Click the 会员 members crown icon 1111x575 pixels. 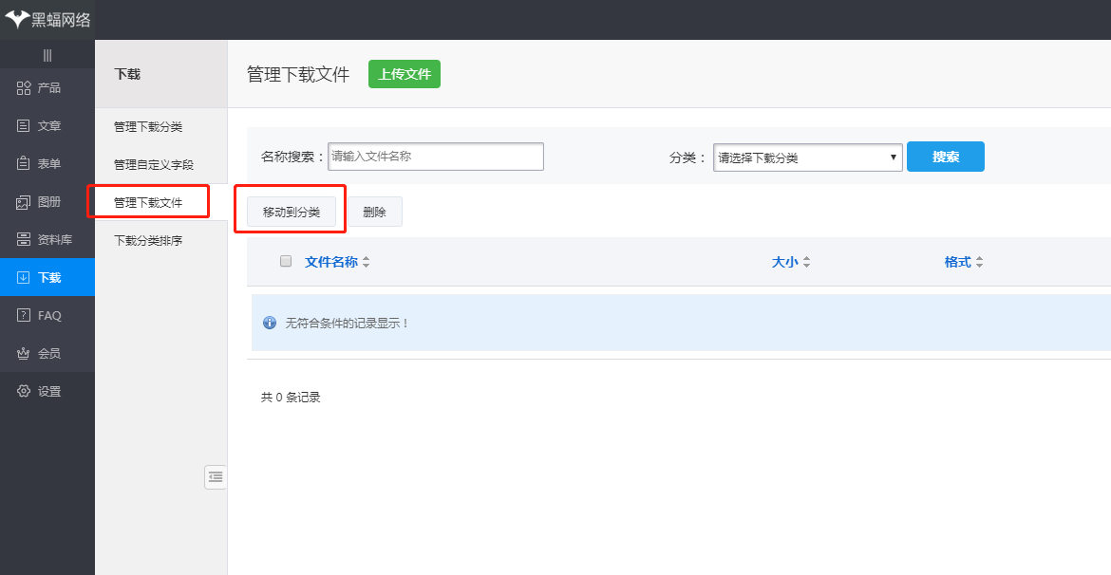[24, 354]
